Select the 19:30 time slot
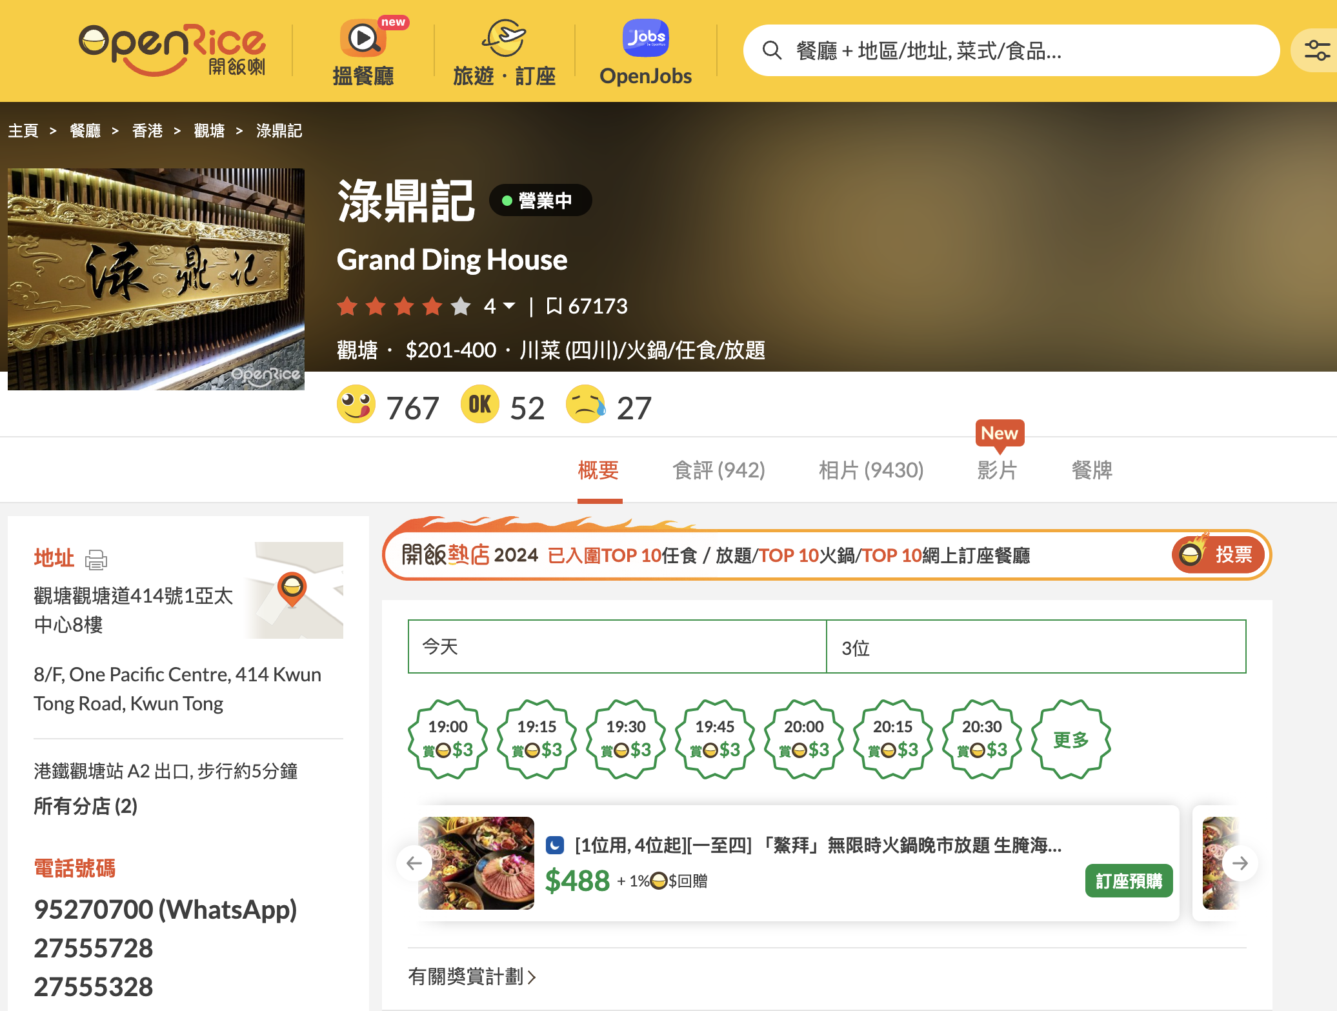Image resolution: width=1337 pixels, height=1011 pixels. point(626,739)
